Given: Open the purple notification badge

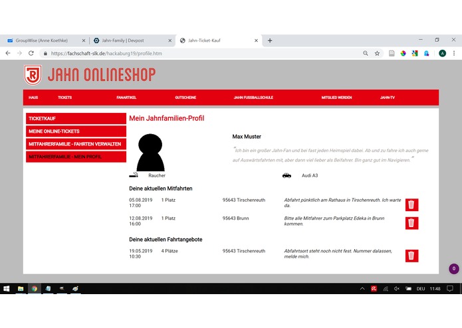Looking at the screenshot, I should pos(454,269).
